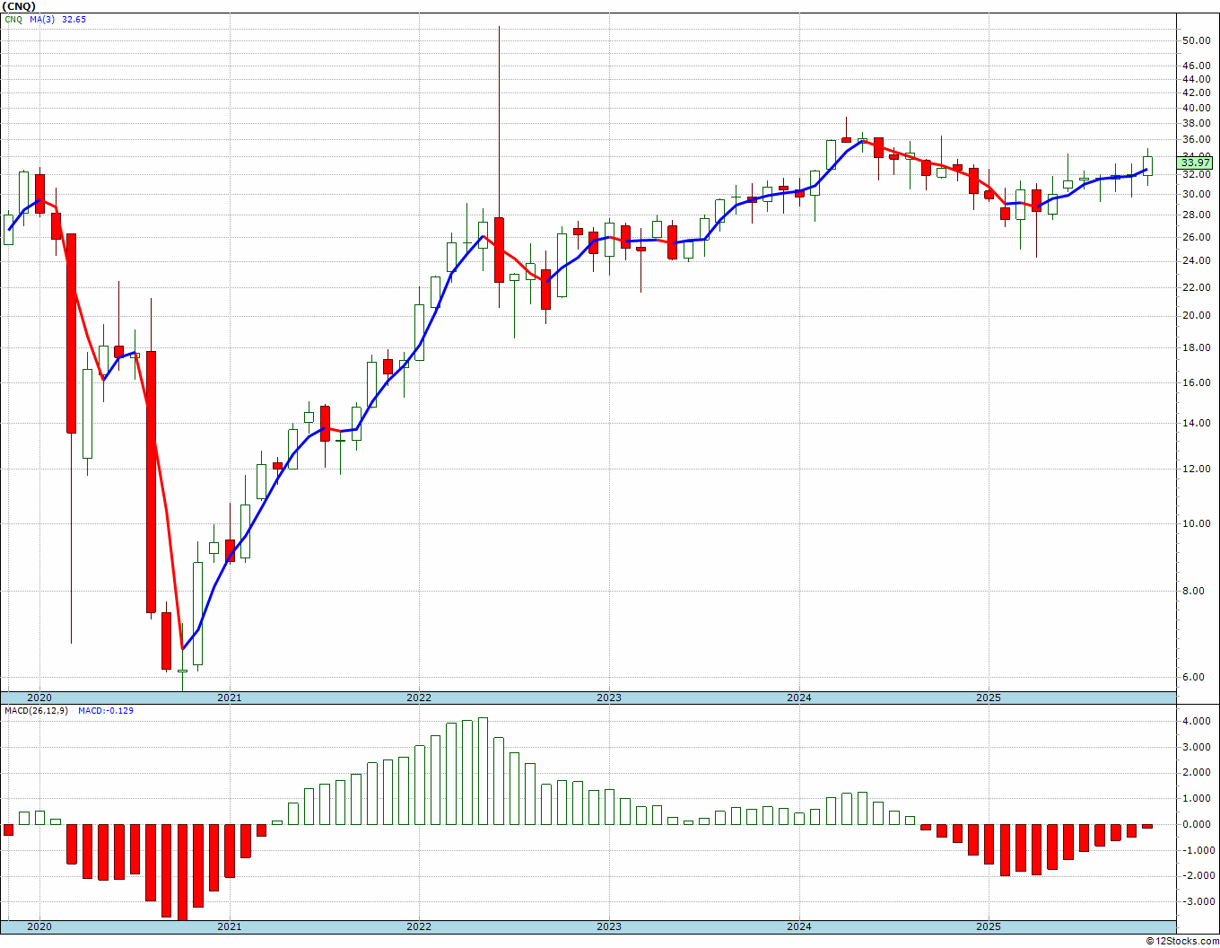Click 2024 on the MACD panel time axis
Image resolution: width=1220 pixels, height=948 pixels.
click(799, 926)
